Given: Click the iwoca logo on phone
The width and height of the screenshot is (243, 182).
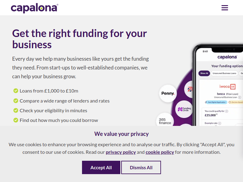Looking at the screenshot, I should coord(228,87).
